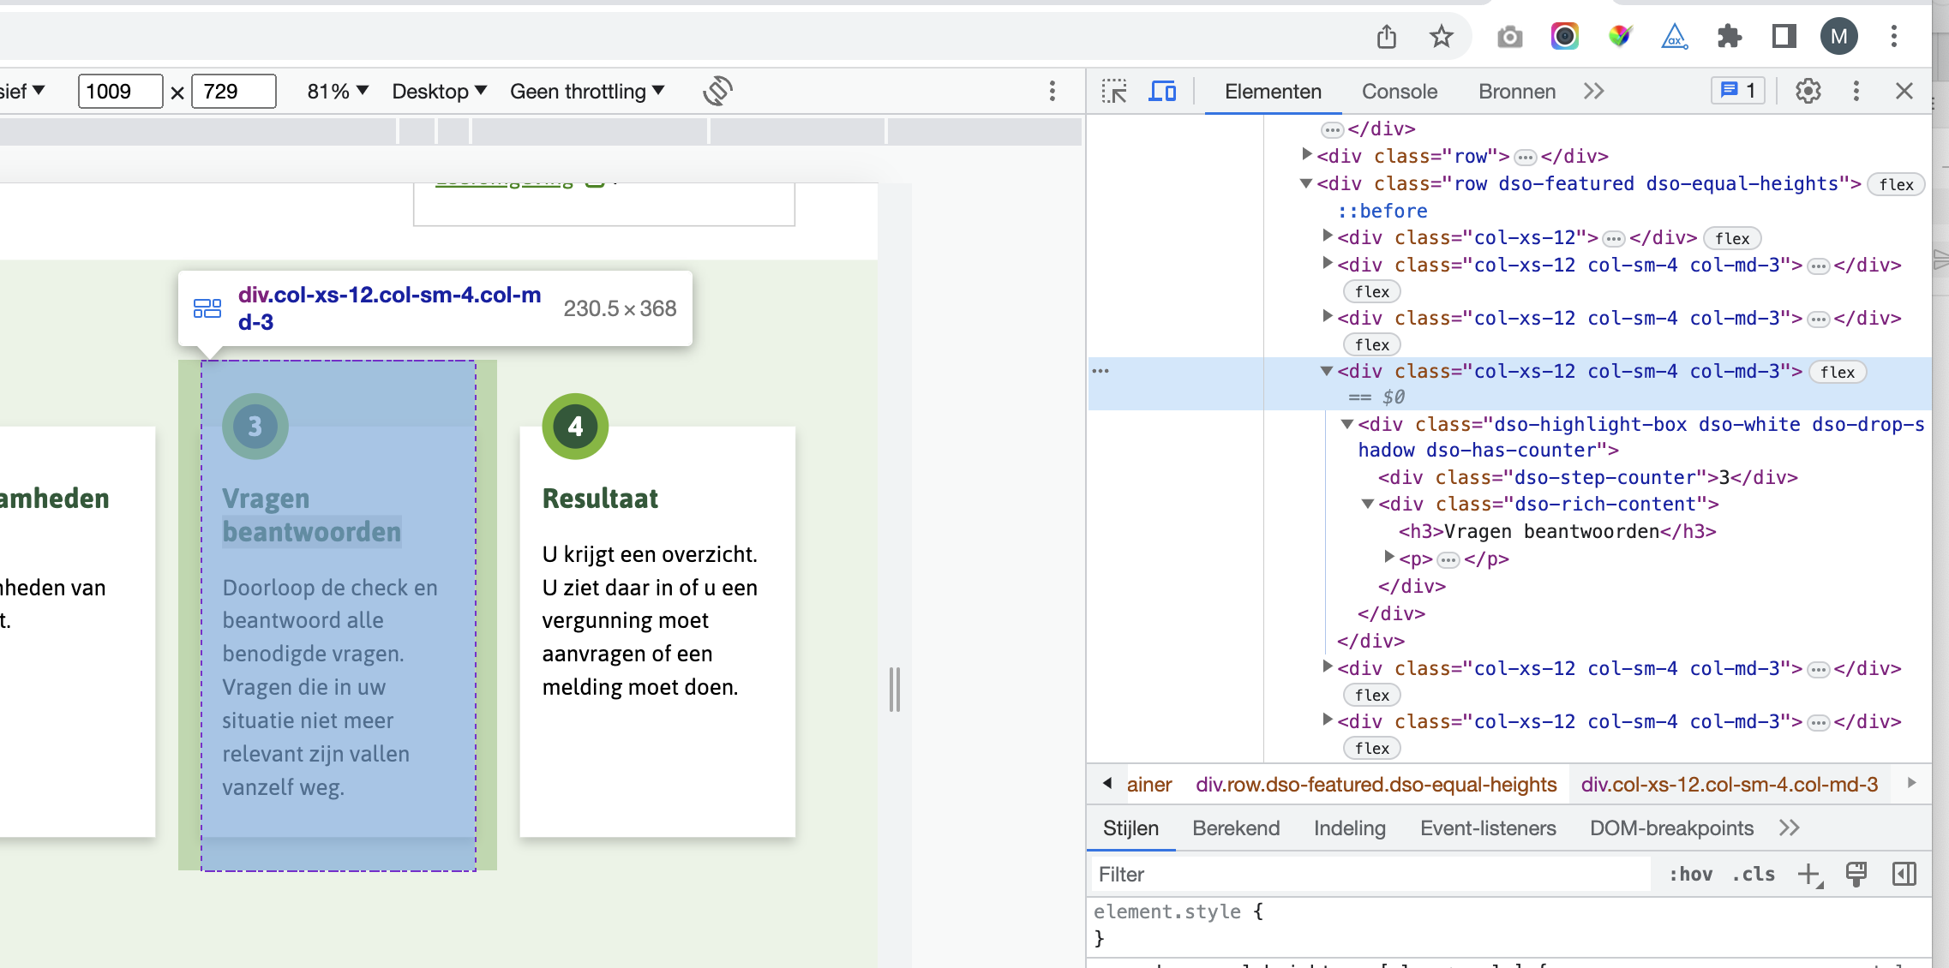Toggle the .cls classes button
Screen dimensions: 1949x968
click(1754, 874)
